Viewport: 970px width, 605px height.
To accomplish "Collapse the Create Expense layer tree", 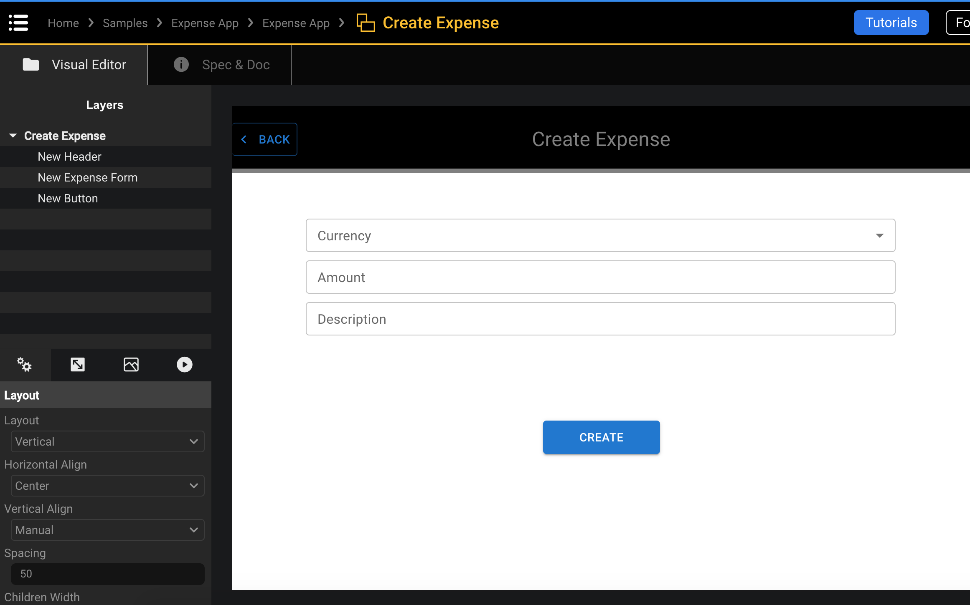I will 13,135.
